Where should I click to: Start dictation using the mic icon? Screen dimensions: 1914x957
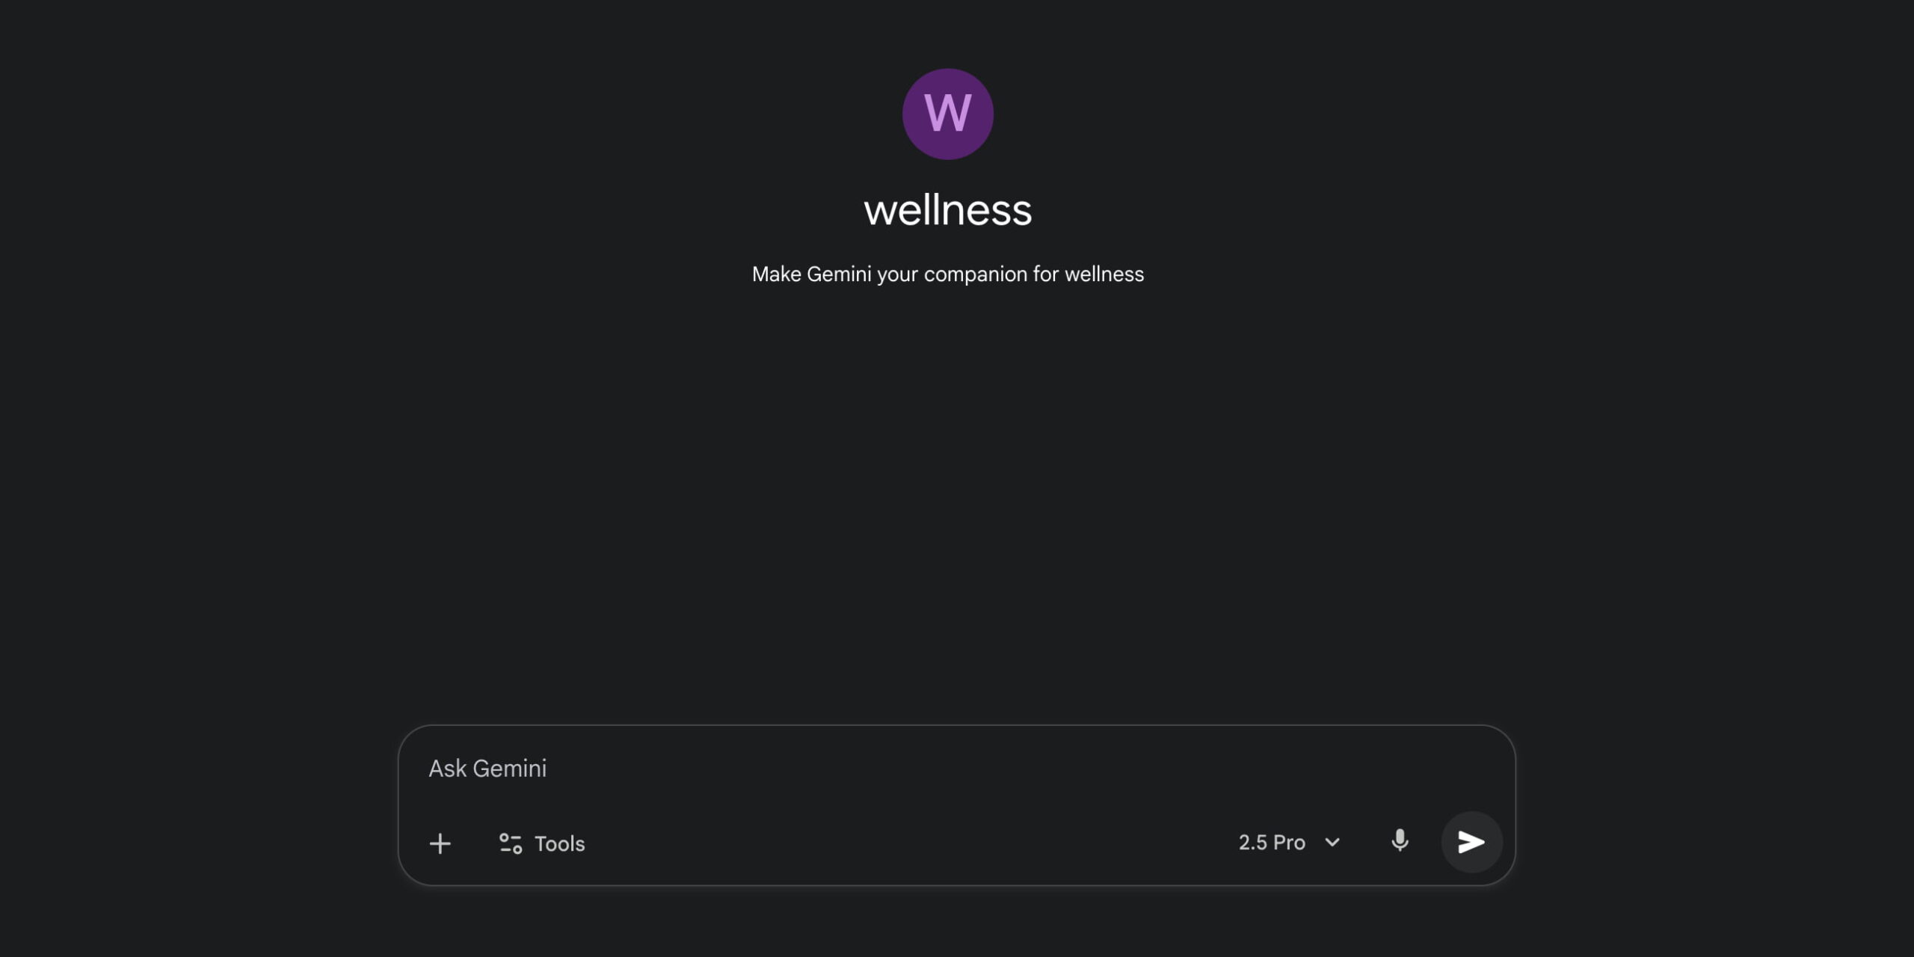pyautogui.click(x=1400, y=842)
